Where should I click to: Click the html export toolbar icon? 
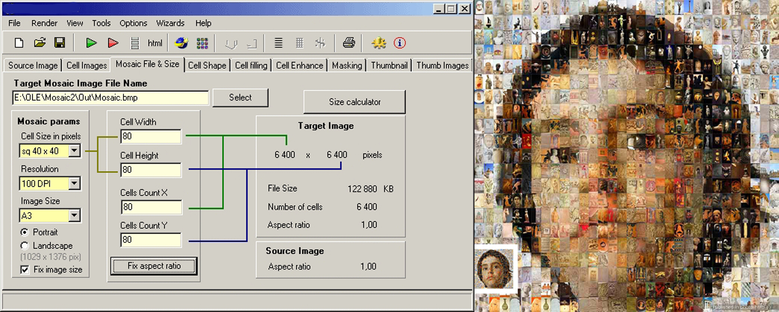click(155, 43)
